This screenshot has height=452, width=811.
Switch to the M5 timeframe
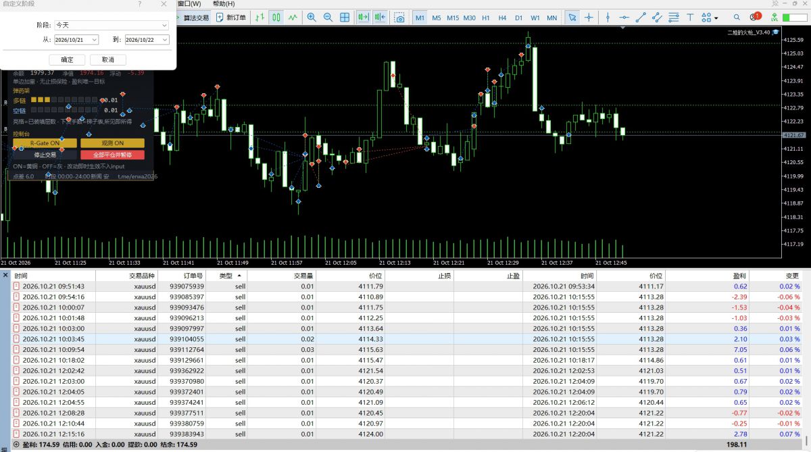[x=437, y=18]
